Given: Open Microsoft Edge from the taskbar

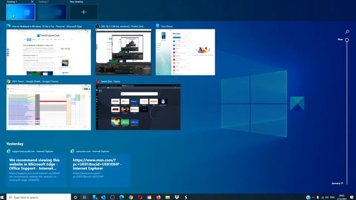Looking at the screenshot, I should pyautogui.click(x=122, y=197).
